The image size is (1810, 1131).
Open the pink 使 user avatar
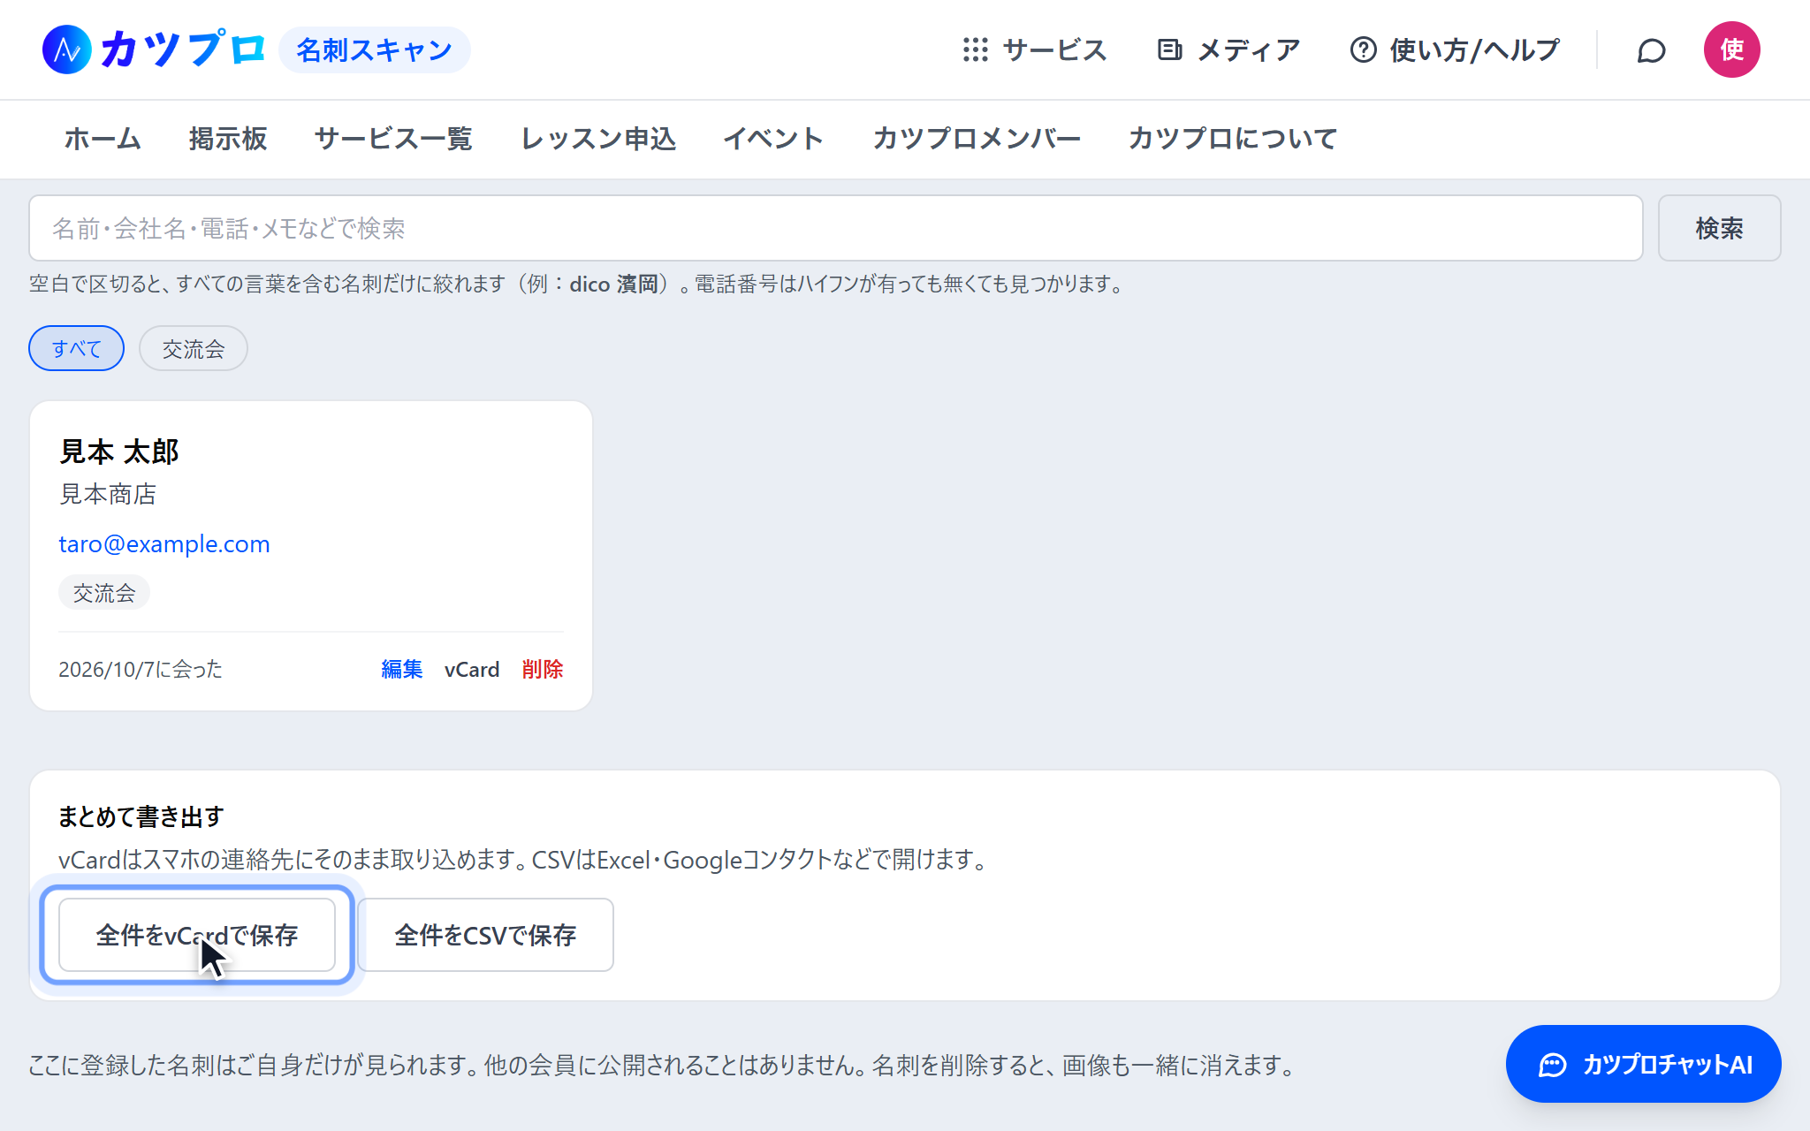click(1731, 49)
